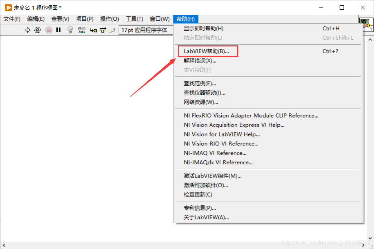Open the 项目(P) menu
The height and width of the screenshot is (249, 374).
click(85, 19)
